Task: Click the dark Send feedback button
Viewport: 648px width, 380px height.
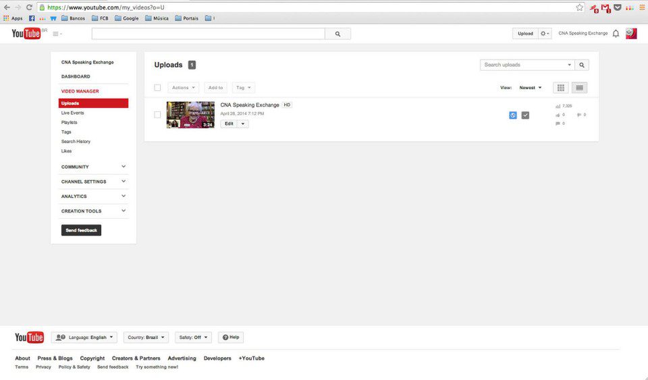Action: 81,230
